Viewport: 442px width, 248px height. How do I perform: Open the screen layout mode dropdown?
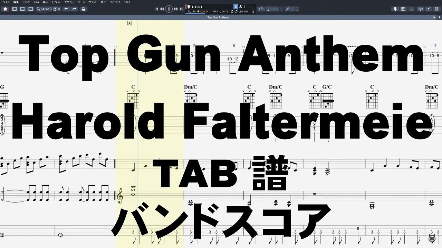click(56, 9)
